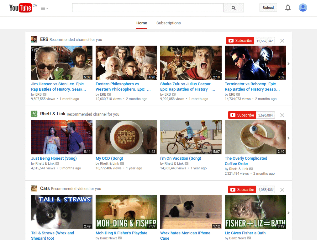
Task: Open Fisher + Liz = Bath thumbnail
Action: coord(255,212)
